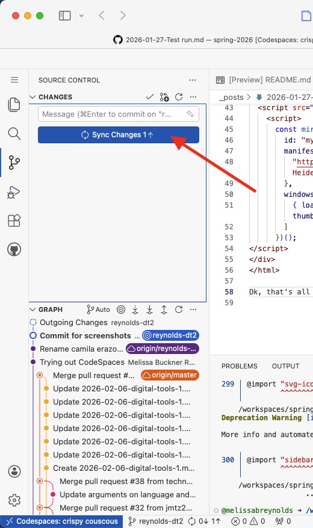
Task: Open the GitHub view in activity bar
Action: (x=14, y=249)
